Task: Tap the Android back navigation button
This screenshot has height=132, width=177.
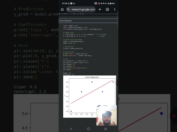Action: (71, 129)
